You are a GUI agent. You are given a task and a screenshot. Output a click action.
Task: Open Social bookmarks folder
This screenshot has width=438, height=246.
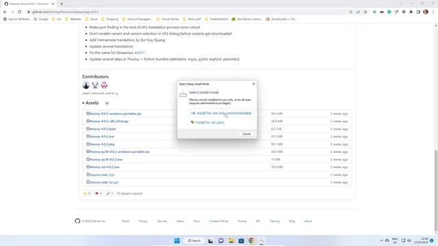[91, 19]
